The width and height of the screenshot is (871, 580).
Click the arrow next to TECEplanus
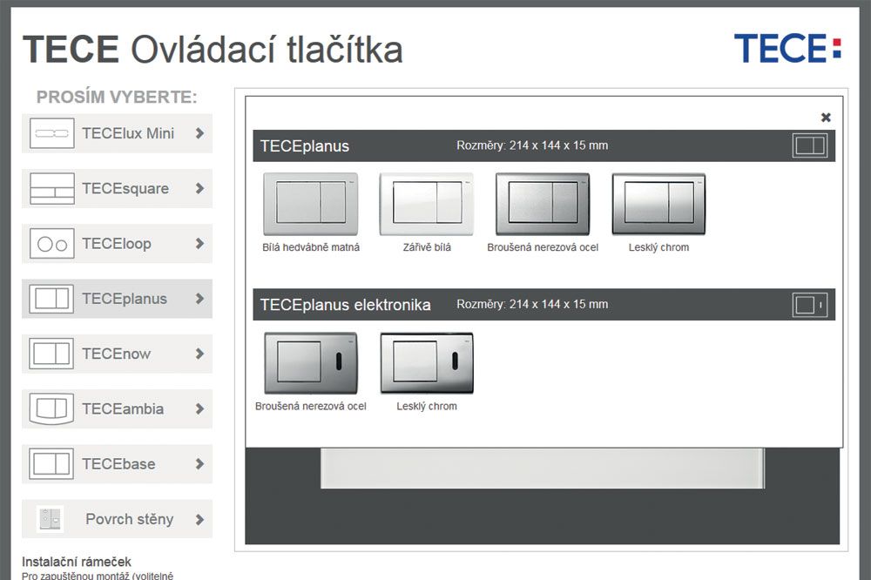[199, 299]
